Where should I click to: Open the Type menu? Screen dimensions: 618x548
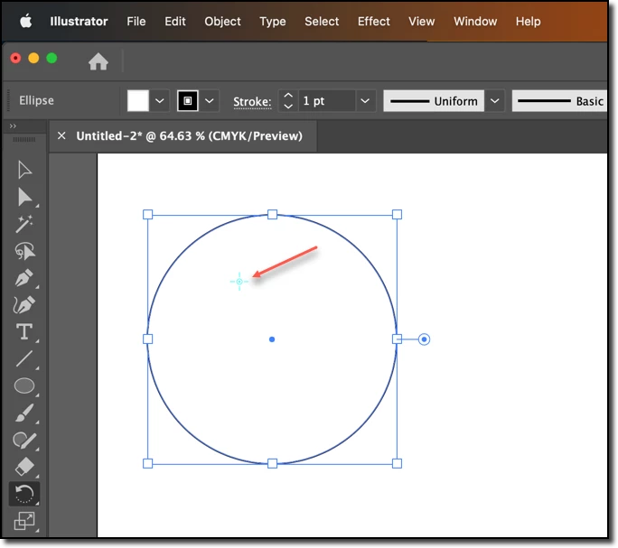tap(272, 22)
